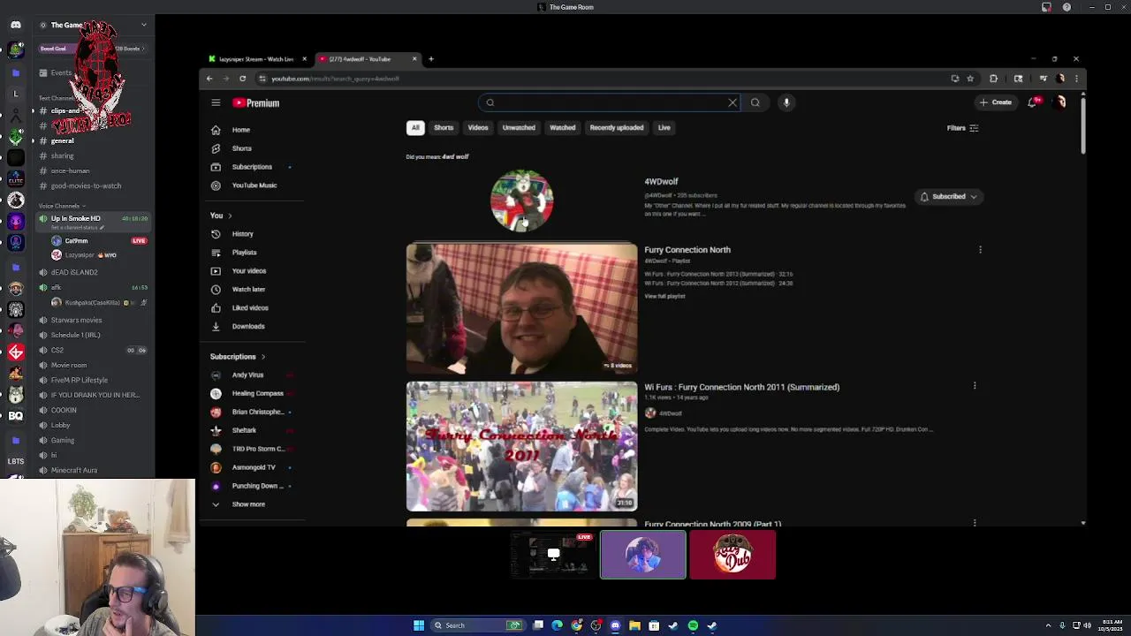Click the 4WDwolf channel avatar
The width and height of the screenshot is (1131, 636).
522,200
